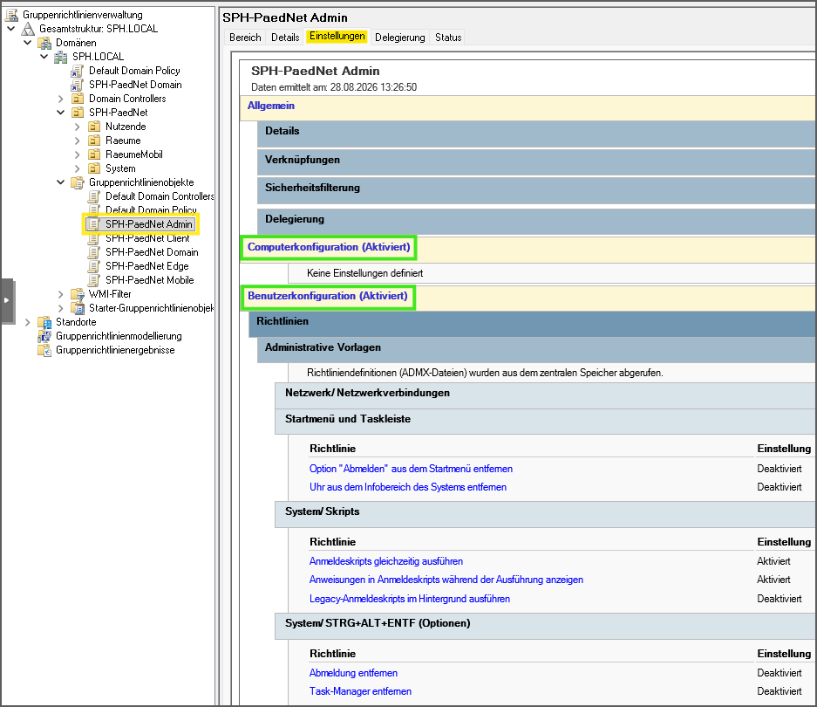Click the SPH-PaedNet OU folder icon
The image size is (817, 707).
tap(78, 113)
